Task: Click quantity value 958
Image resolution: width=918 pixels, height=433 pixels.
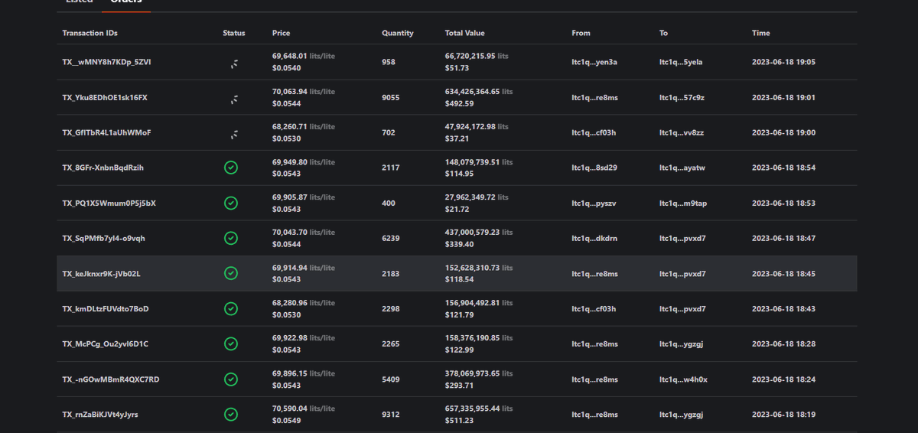Action: point(389,62)
